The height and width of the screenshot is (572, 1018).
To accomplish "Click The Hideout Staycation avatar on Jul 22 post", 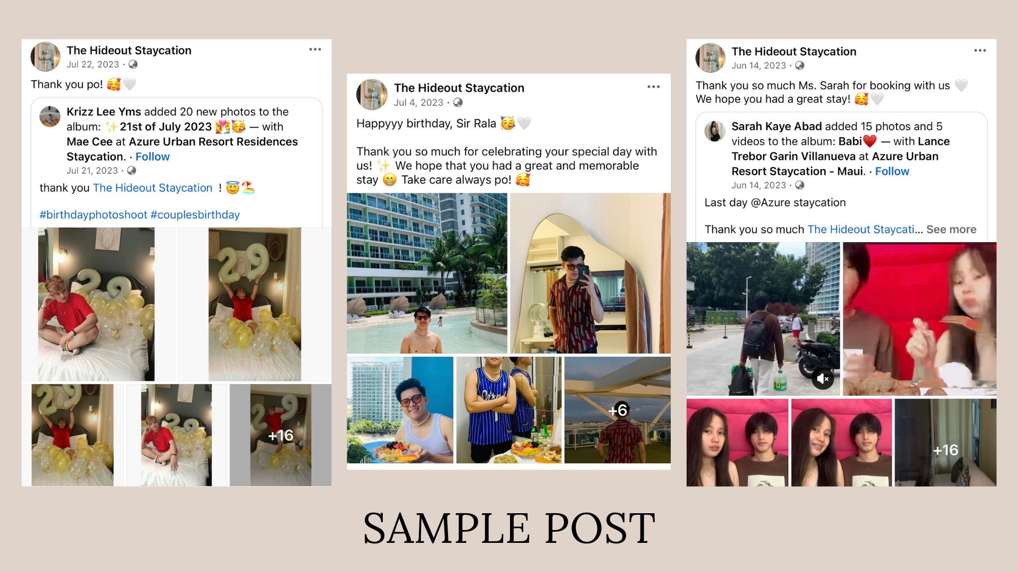I will coord(46,57).
